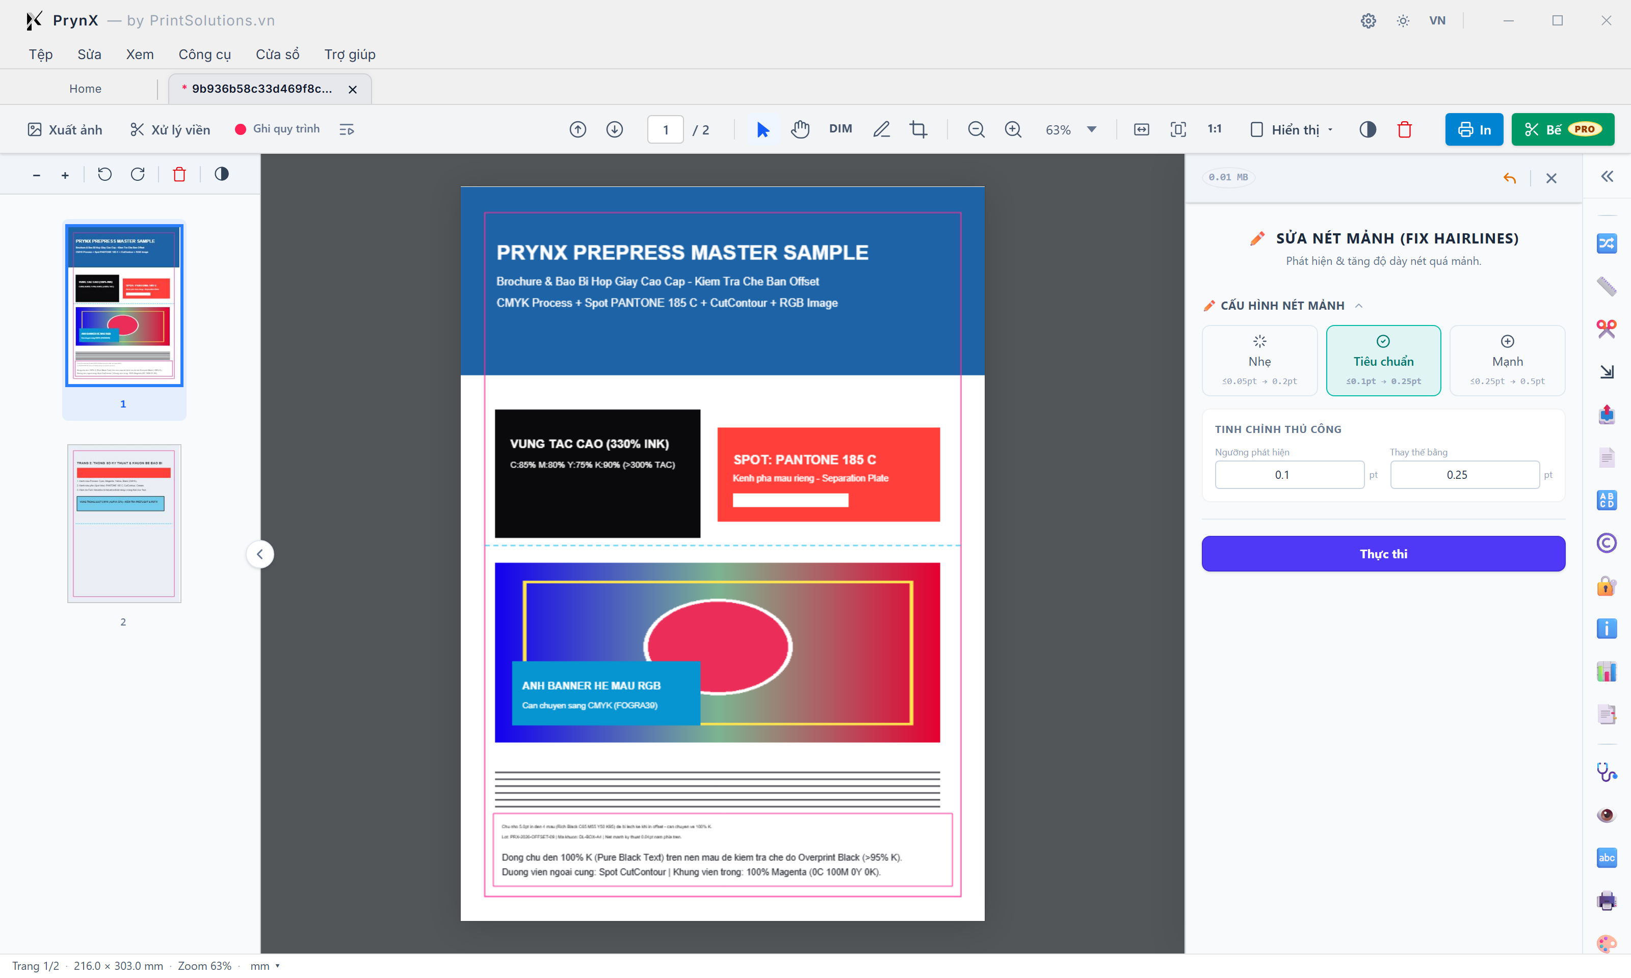Rotate page clockwise in thumbnail panel

tap(138, 174)
